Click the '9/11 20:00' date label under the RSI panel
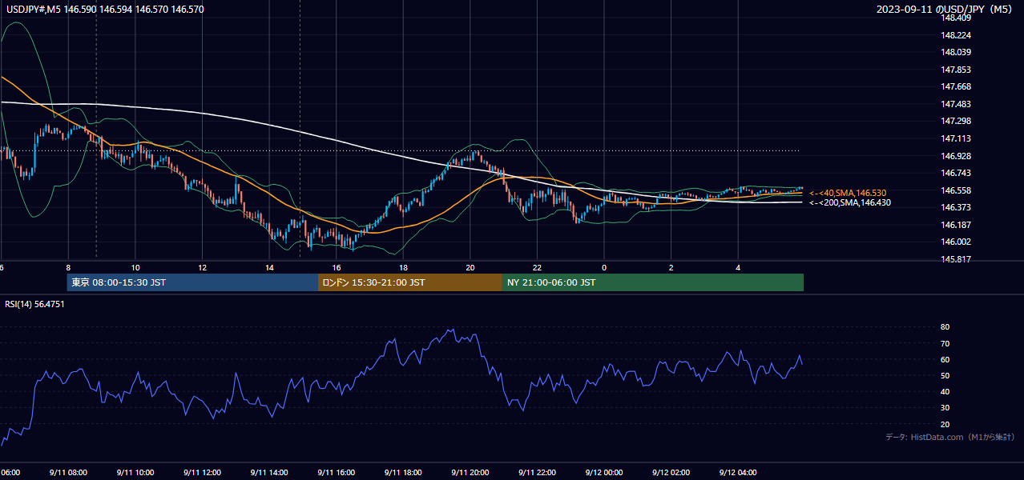The height and width of the screenshot is (480, 1024). [x=470, y=472]
